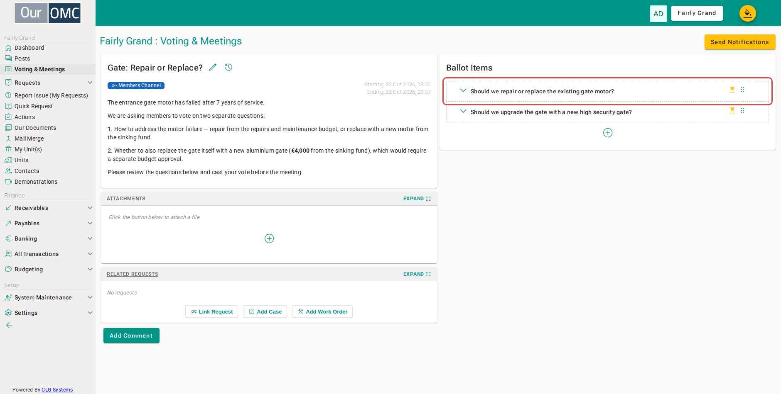
Task: Open the CLG Systems link
Action: click(x=57, y=390)
